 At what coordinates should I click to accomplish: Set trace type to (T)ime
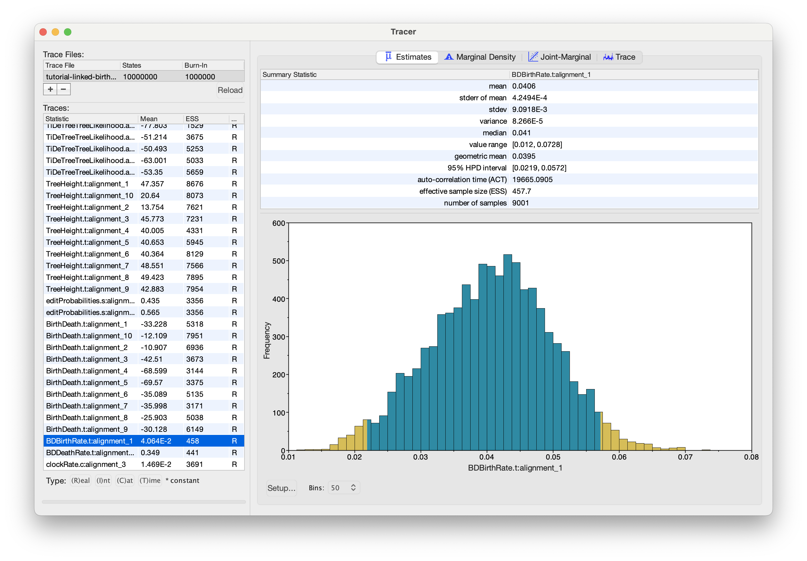(x=150, y=480)
